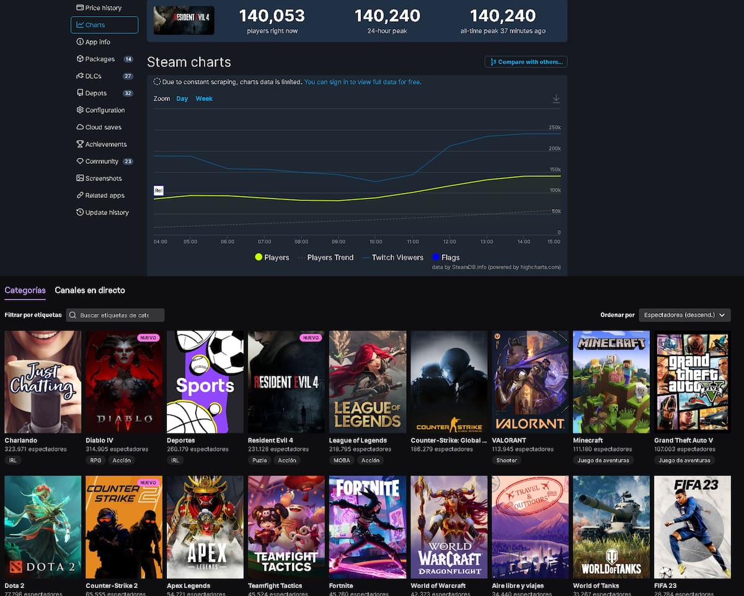Image resolution: width=744 pixels, height=596 pixels.
Task: Open Community sidebar entry
Action: click(104, 161)
